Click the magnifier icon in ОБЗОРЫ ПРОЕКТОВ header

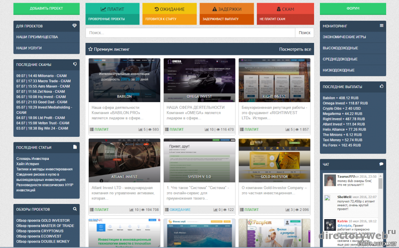(75, 209)
